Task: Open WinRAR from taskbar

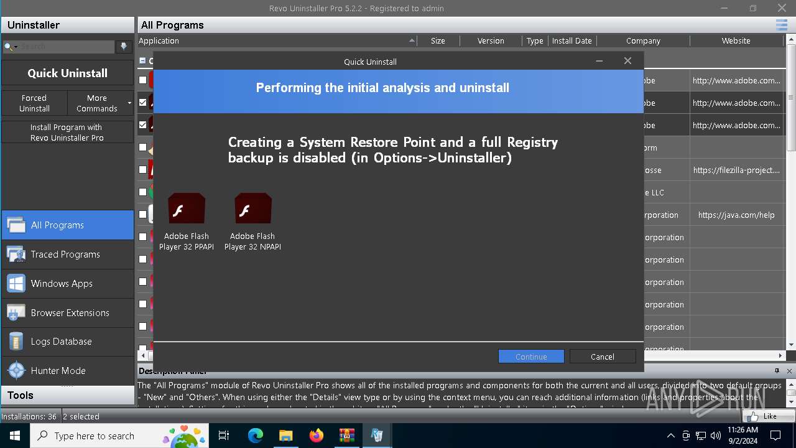Action: click(346, 436)
